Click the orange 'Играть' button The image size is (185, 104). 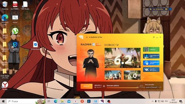tap(86, 86)
